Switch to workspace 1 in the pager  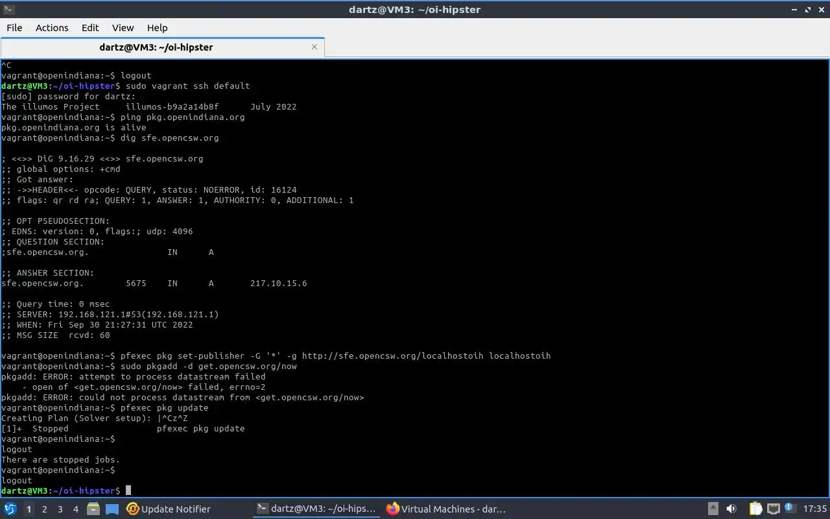[x=29, y=509]
